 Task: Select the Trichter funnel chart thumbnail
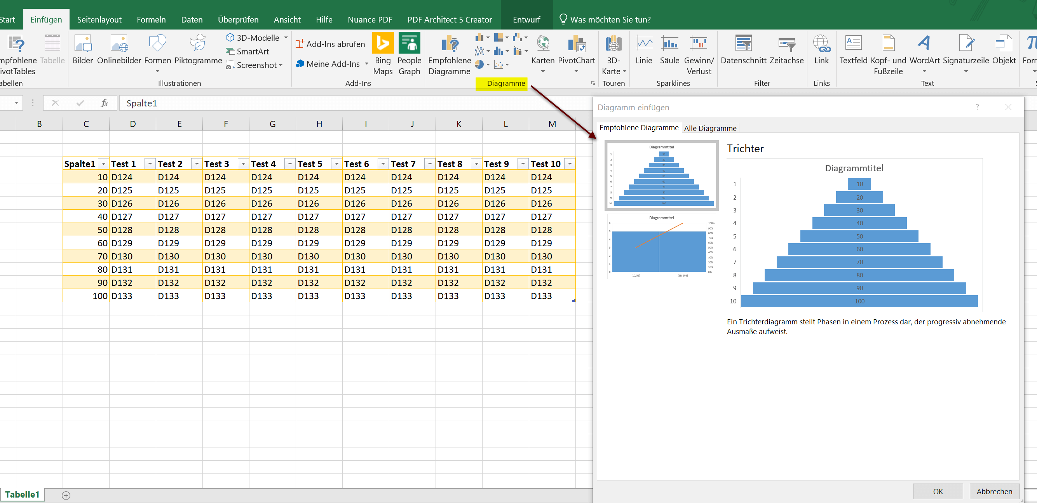(x=661, y=176)
